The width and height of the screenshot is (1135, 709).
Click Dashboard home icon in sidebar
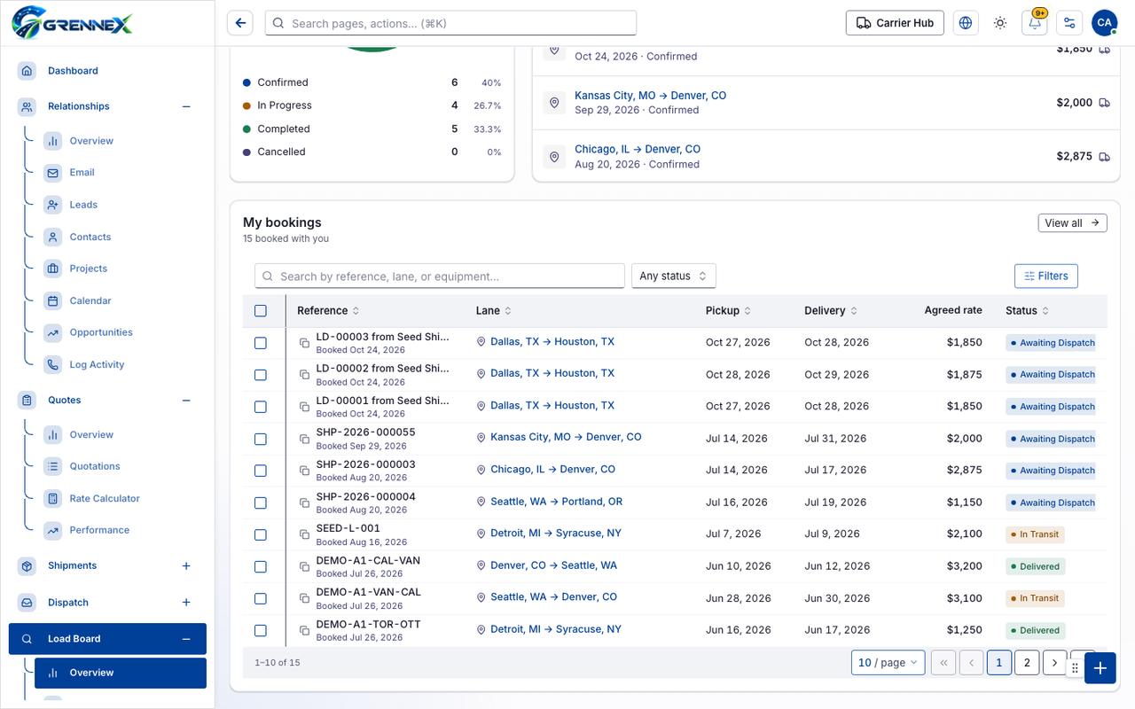pos(27,71)
